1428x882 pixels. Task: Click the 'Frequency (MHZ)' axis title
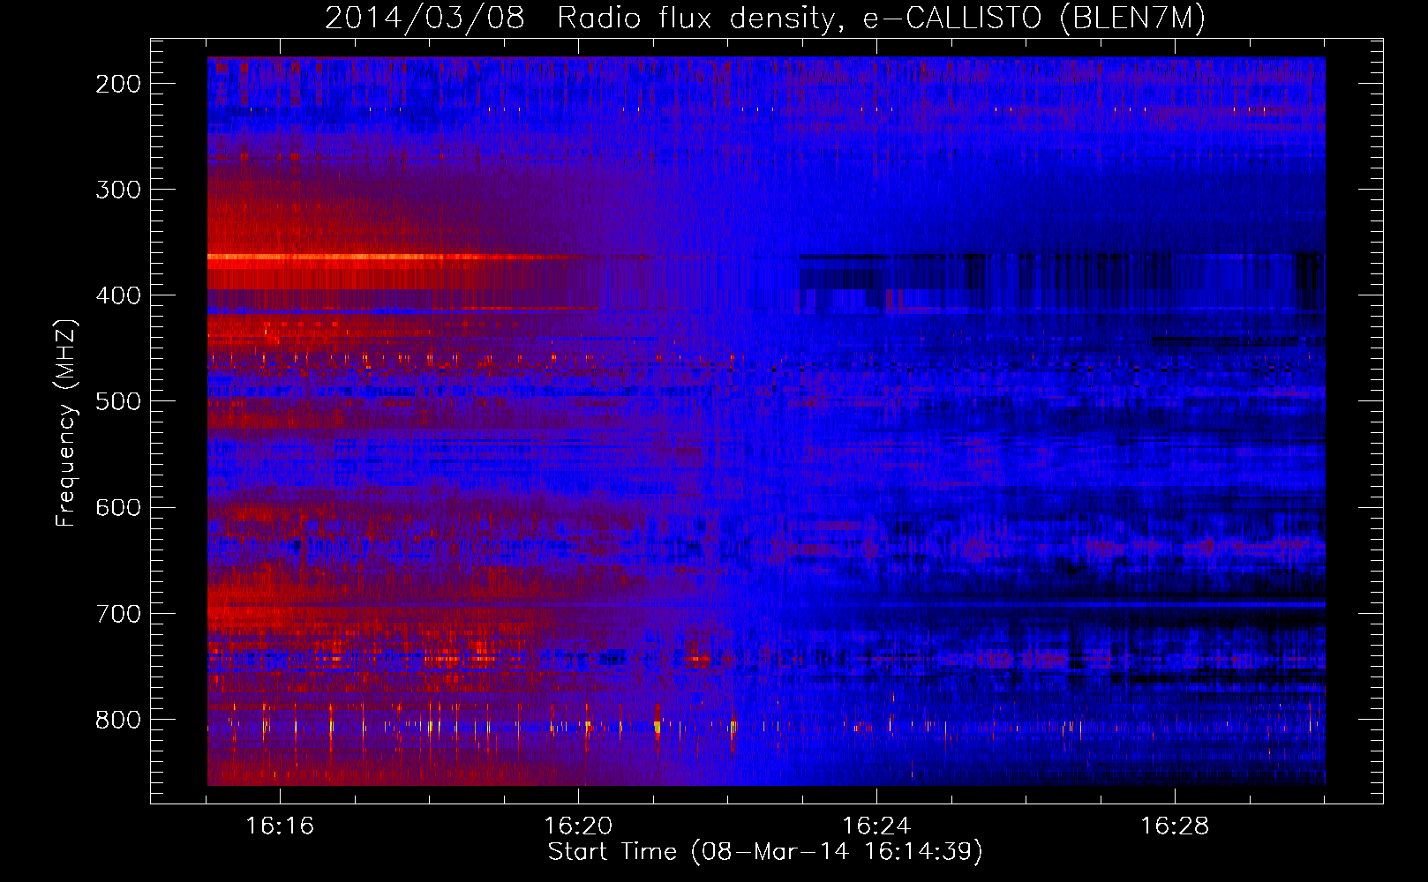tap(67, 422)
